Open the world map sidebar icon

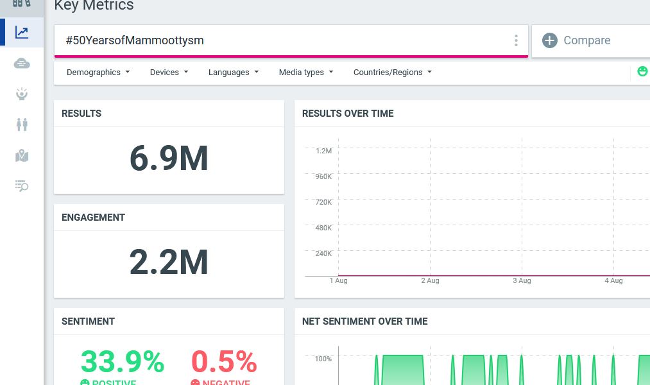[22, 155]
